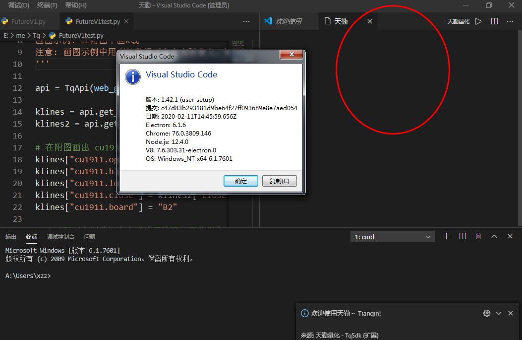Click code text klines["cu1911.board"]
This screenshot has height=340, width=522.
coord(89,207)
